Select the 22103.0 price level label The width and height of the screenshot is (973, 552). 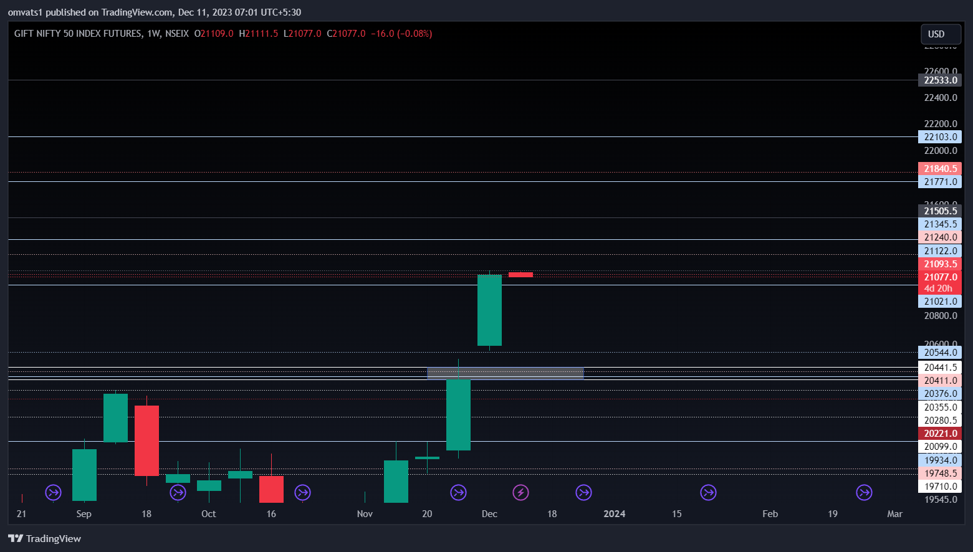point(940,137)
